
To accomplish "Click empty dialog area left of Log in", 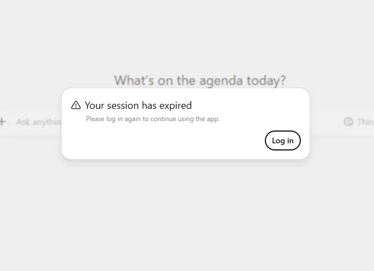I will 162,141.
